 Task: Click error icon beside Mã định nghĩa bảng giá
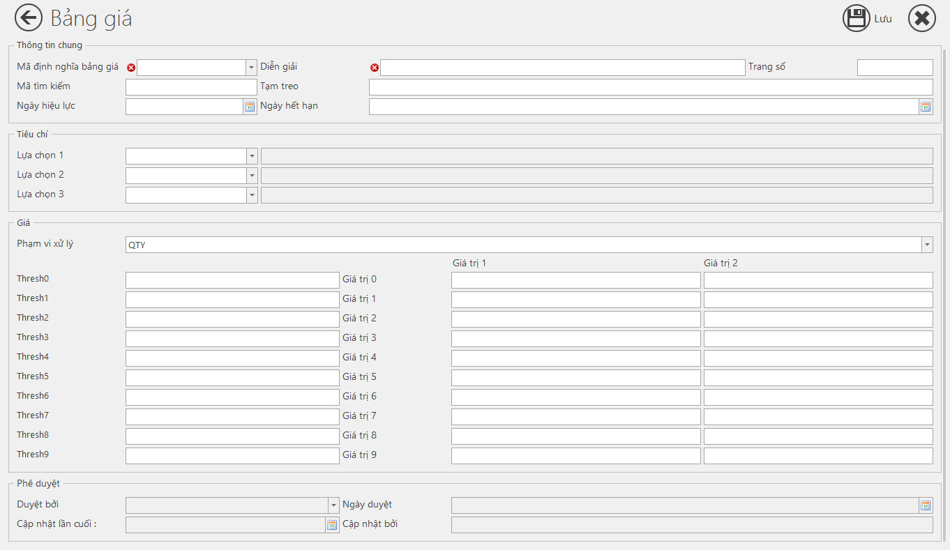pos(131,68)
